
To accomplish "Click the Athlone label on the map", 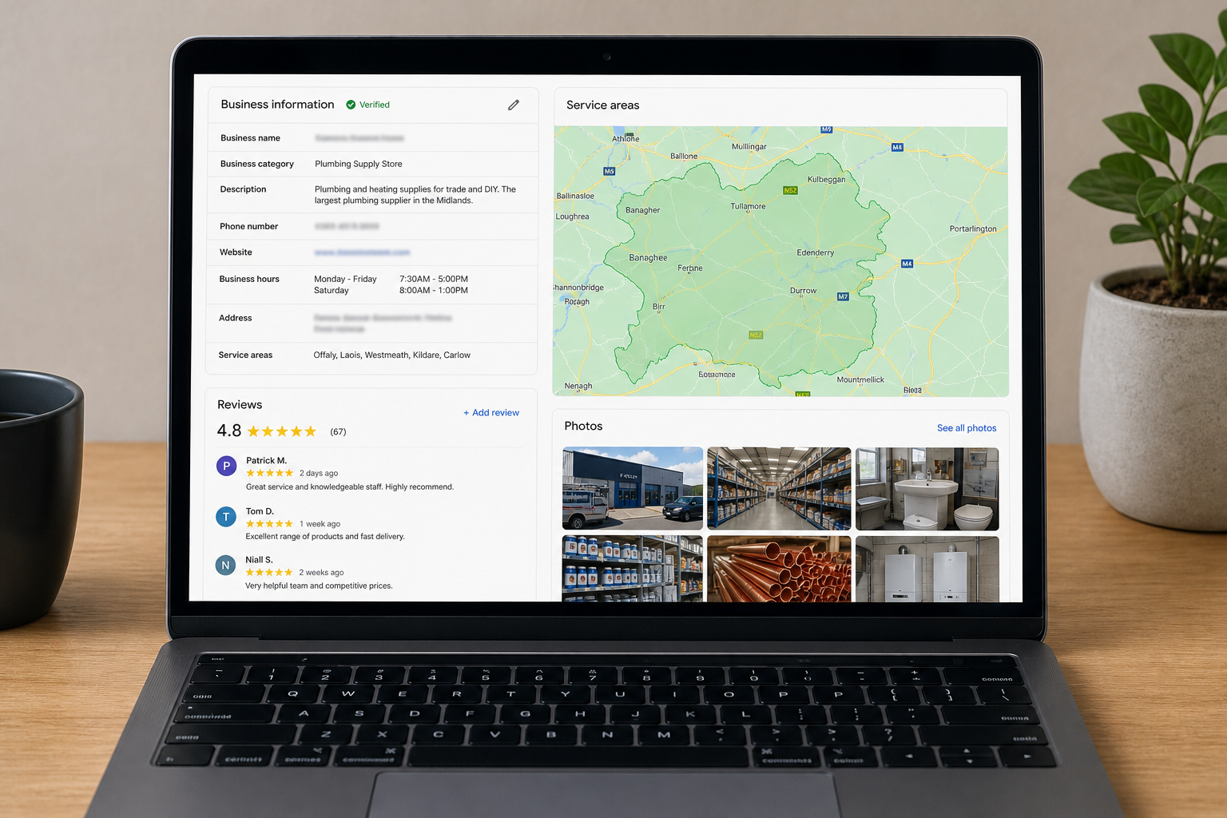I will coord(625,139).
